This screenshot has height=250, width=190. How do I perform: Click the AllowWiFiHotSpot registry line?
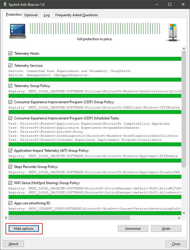pyautogui.click(x=95, y=188)
